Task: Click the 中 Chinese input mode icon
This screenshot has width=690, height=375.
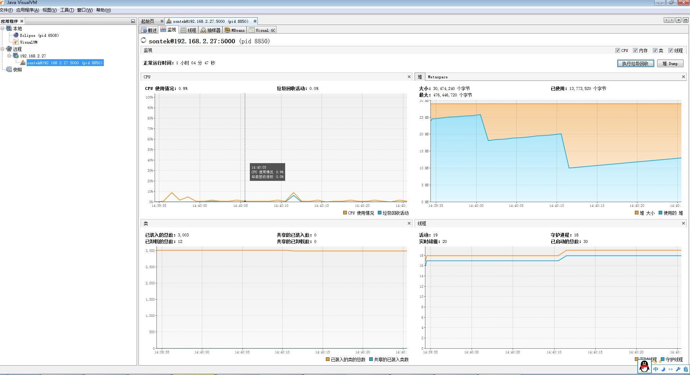Action: coord(656,369)
